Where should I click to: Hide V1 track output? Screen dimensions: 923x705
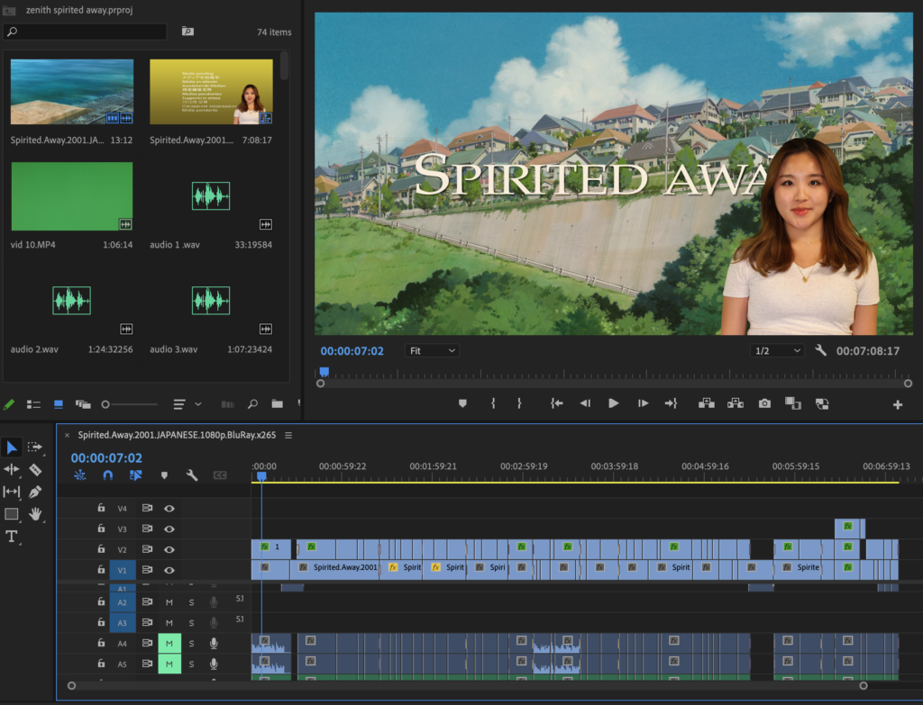click(x=169, y=570)
